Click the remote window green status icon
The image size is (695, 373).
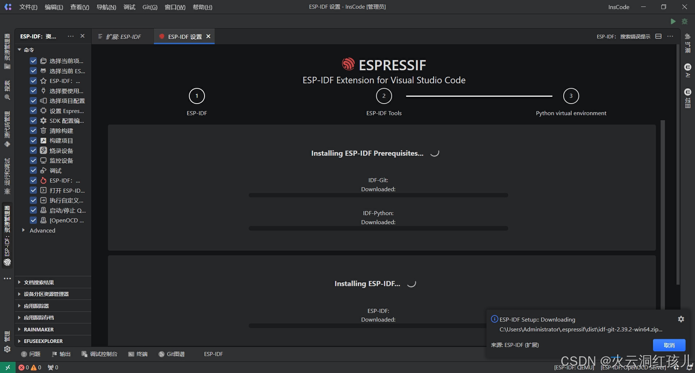[8, 367]
